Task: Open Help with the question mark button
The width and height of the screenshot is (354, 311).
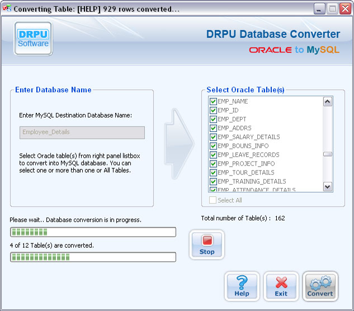Action: (x=242, y=286)
